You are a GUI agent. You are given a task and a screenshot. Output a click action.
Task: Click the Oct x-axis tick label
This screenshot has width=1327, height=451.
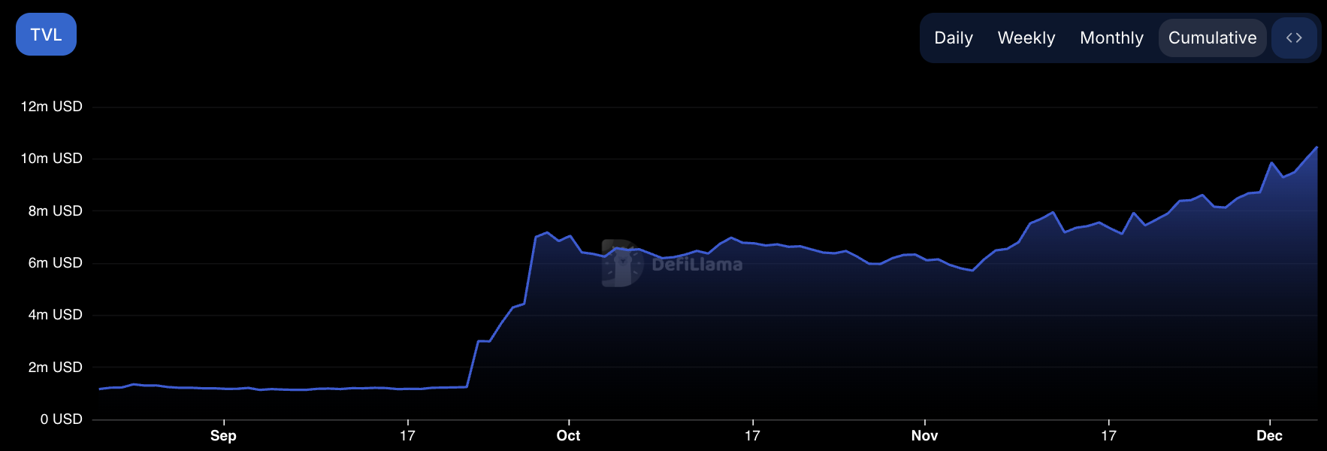pos(568,435)
